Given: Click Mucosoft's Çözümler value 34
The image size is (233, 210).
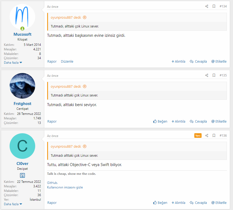Looking at the screenshot, I should [39, 58].
